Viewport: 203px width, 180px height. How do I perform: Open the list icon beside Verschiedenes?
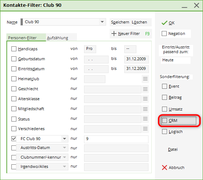point(145,129)
